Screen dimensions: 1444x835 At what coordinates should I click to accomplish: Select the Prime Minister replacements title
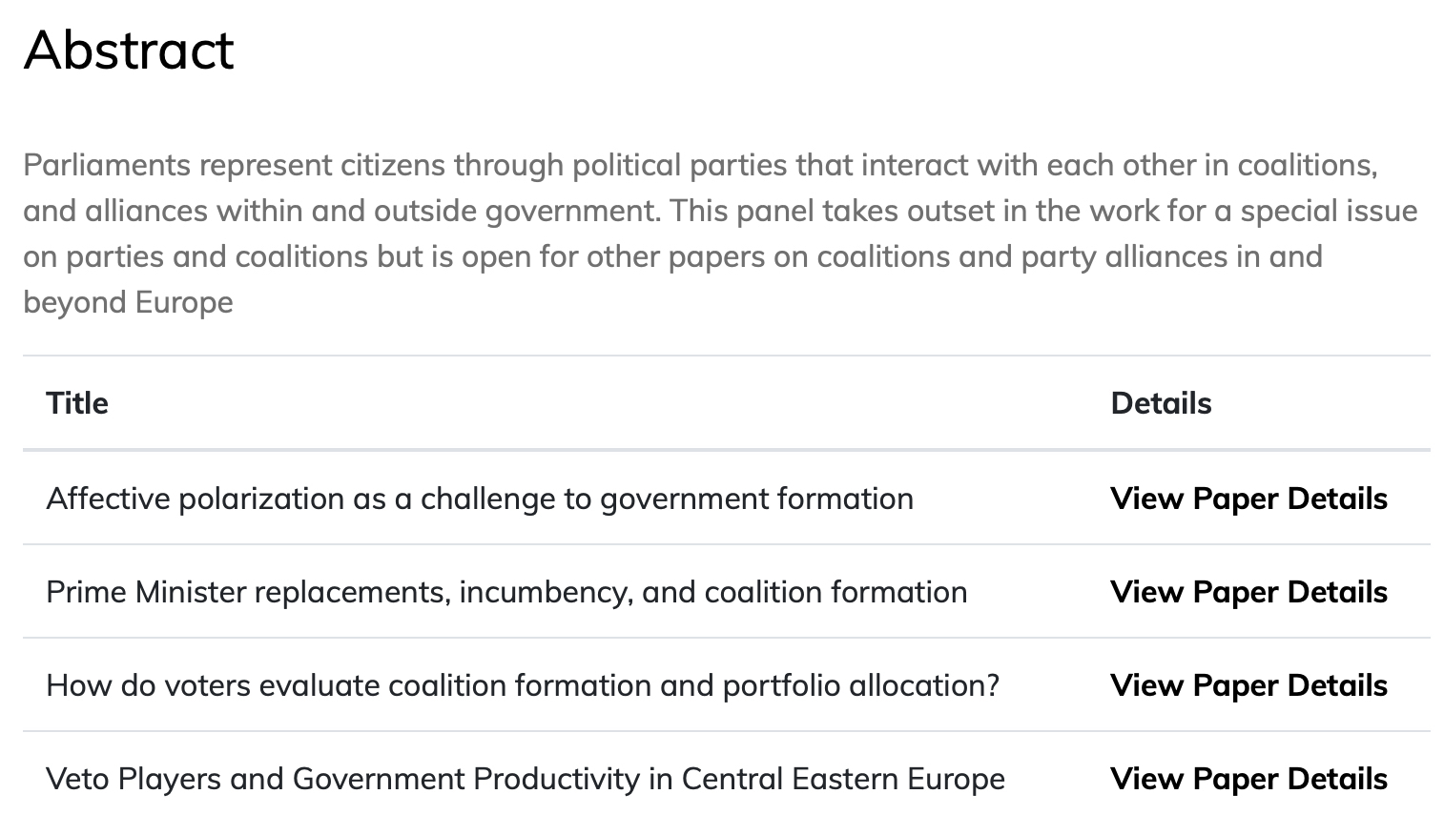pyautogui.click(x=505, y=592)
